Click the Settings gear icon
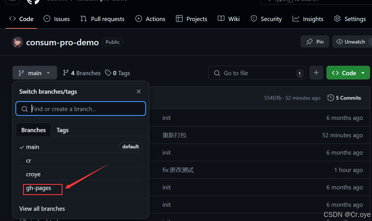 [x=337, y=19]
